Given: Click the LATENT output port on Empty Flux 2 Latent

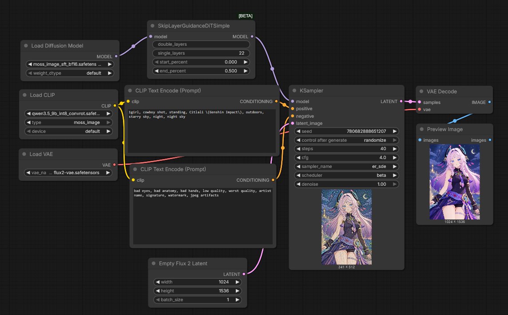Looking at the screenshot, I should pyautogui.click(x=244, y=274).
